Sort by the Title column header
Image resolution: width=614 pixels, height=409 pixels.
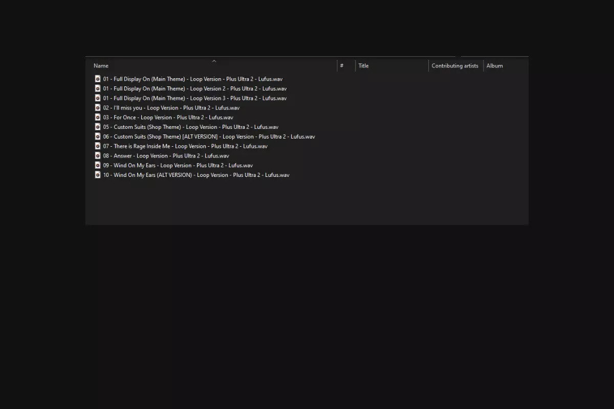pos(363,65)
